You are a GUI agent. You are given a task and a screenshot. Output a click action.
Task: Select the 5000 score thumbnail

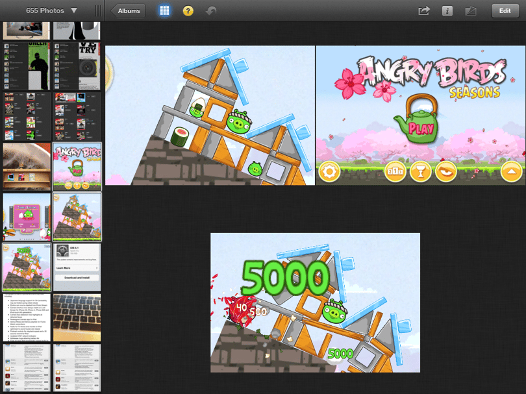coord(27,267)
